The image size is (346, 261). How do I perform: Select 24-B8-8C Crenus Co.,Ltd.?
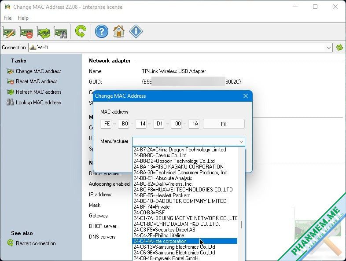(185, 155)
